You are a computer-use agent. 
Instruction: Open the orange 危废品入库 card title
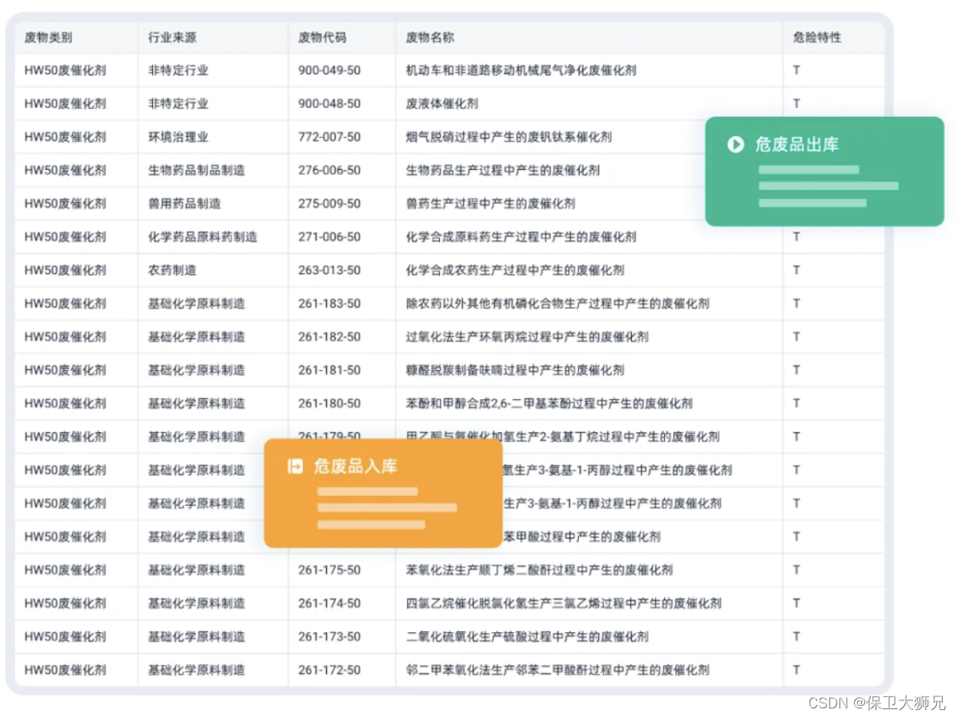[356, 466]
